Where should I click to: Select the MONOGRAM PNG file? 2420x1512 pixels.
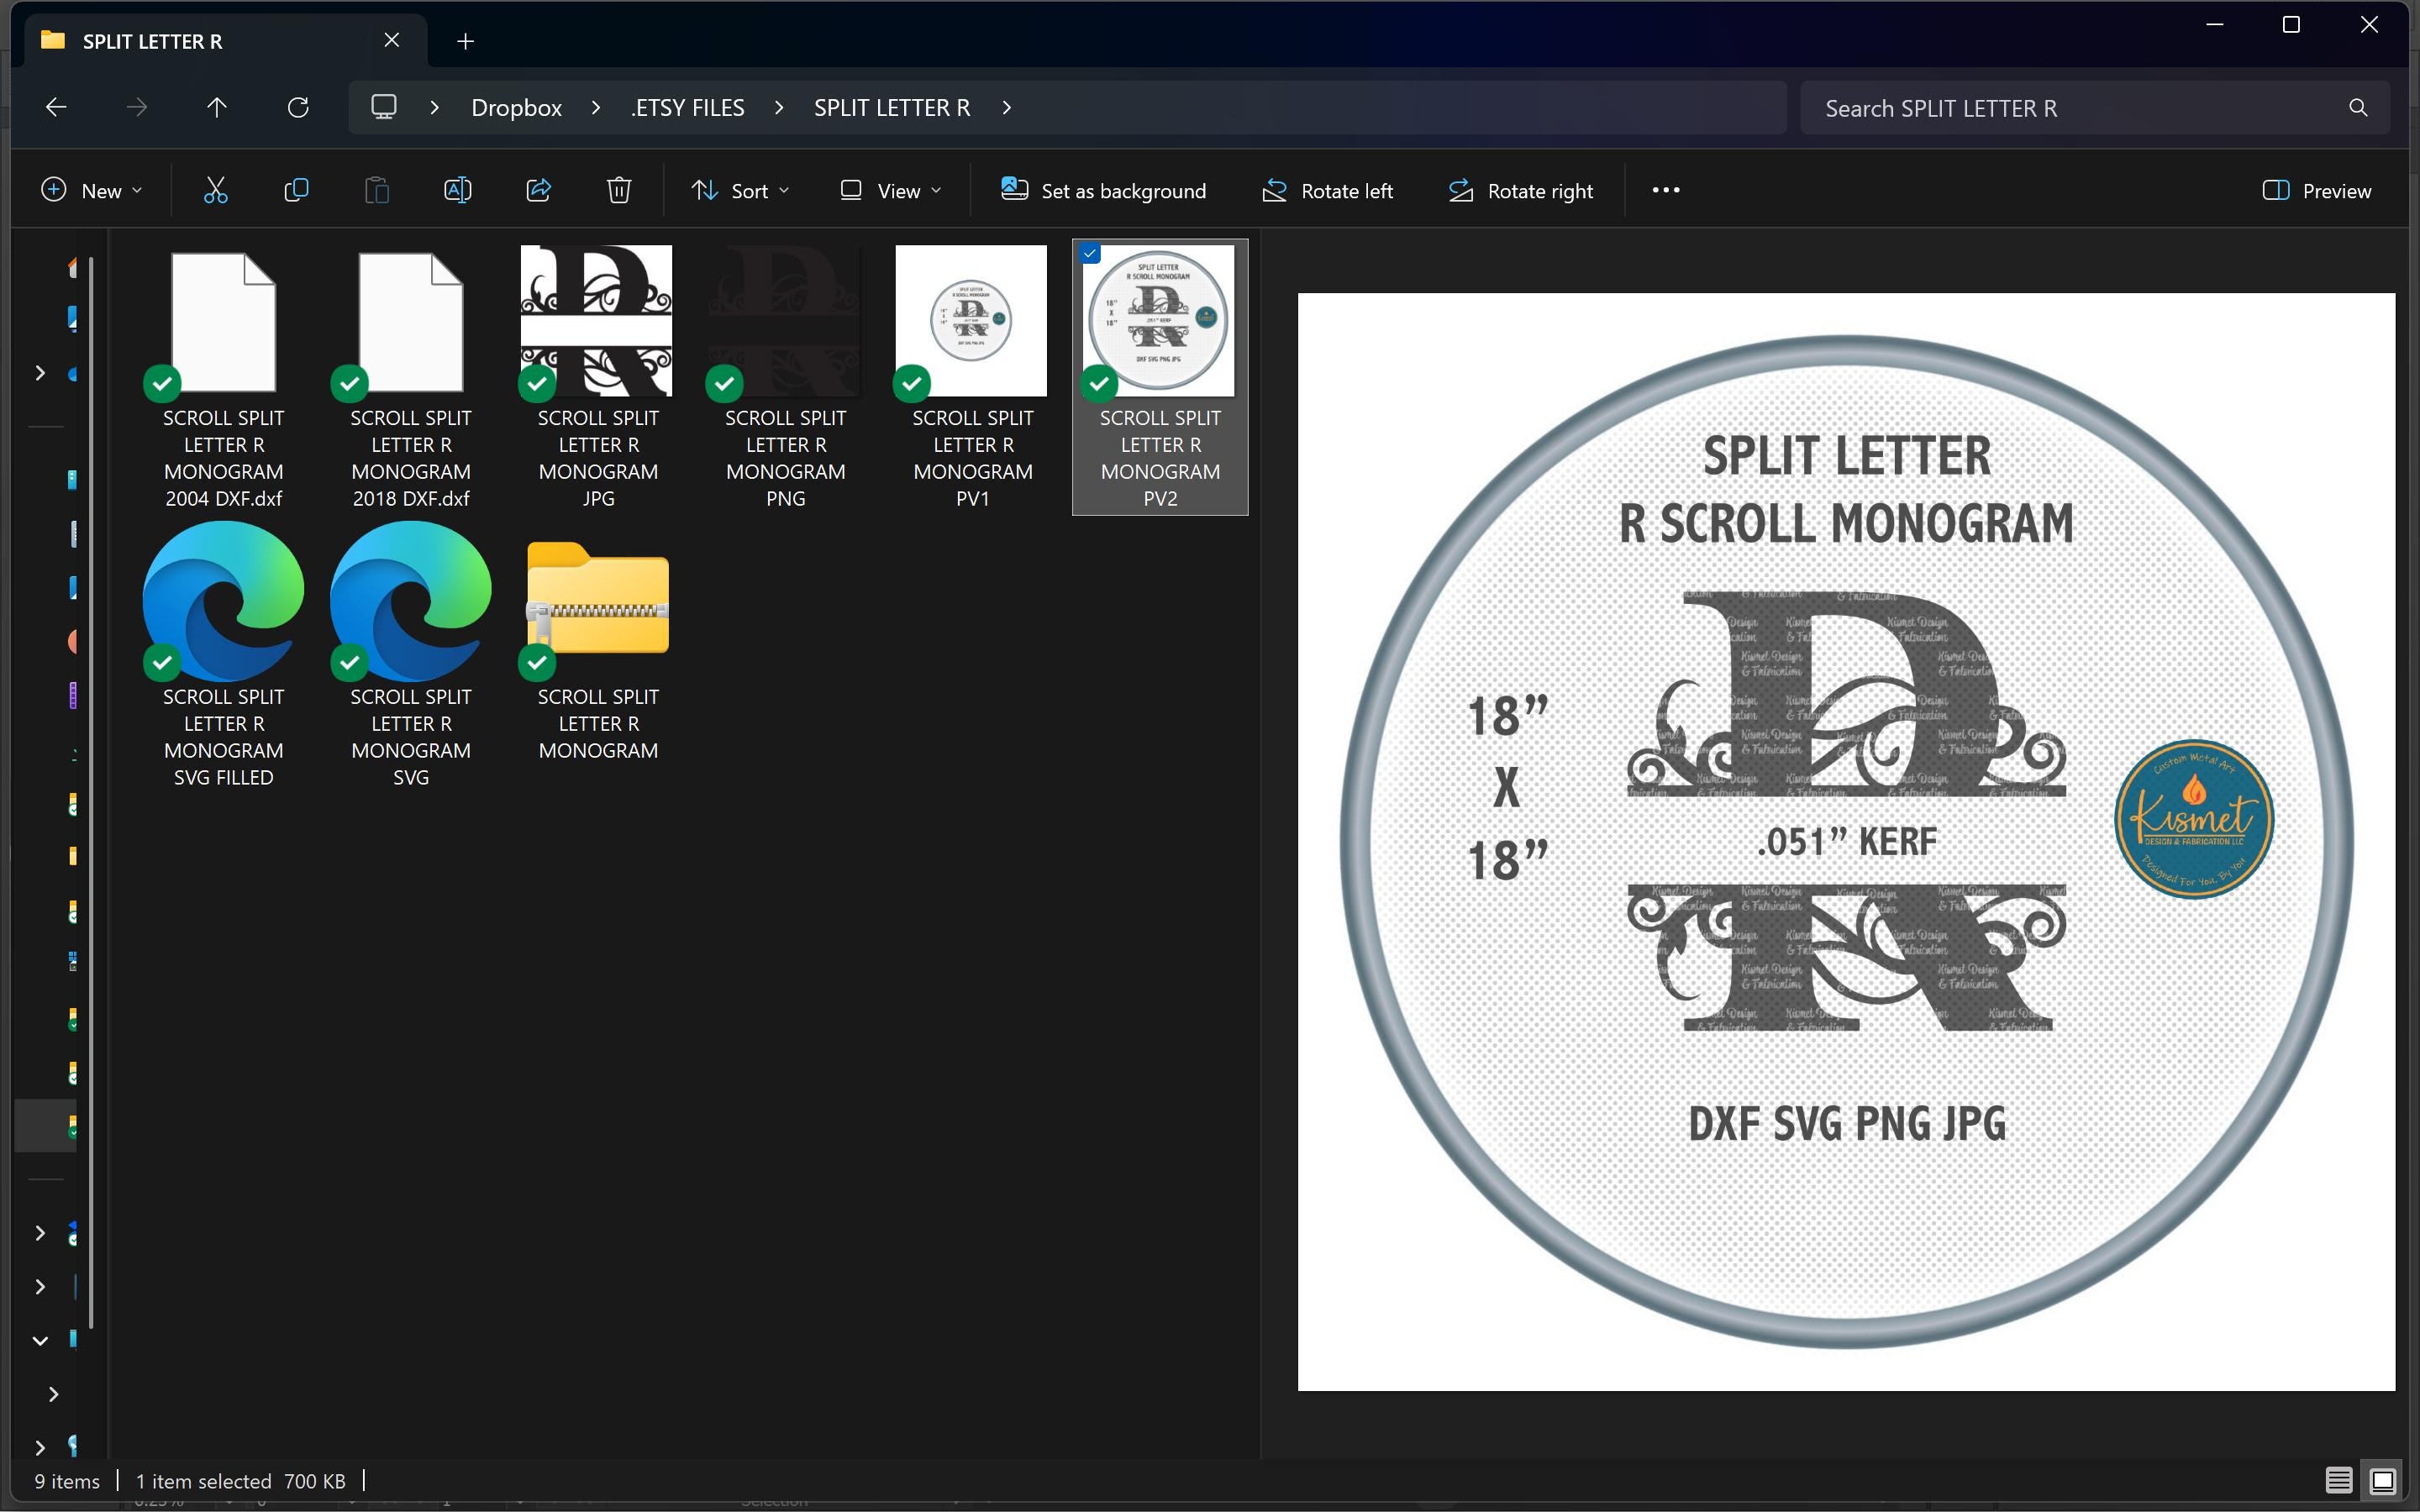click(x=785, y=376)
